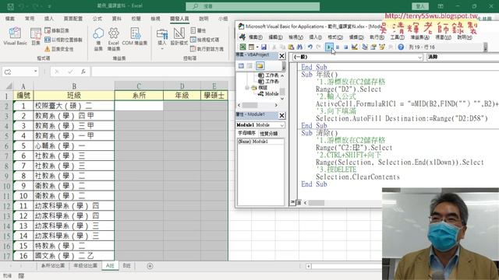Switch to 性質分類 tab in Properties
This screenshot has width=499, height=280.
coord(268,134)
